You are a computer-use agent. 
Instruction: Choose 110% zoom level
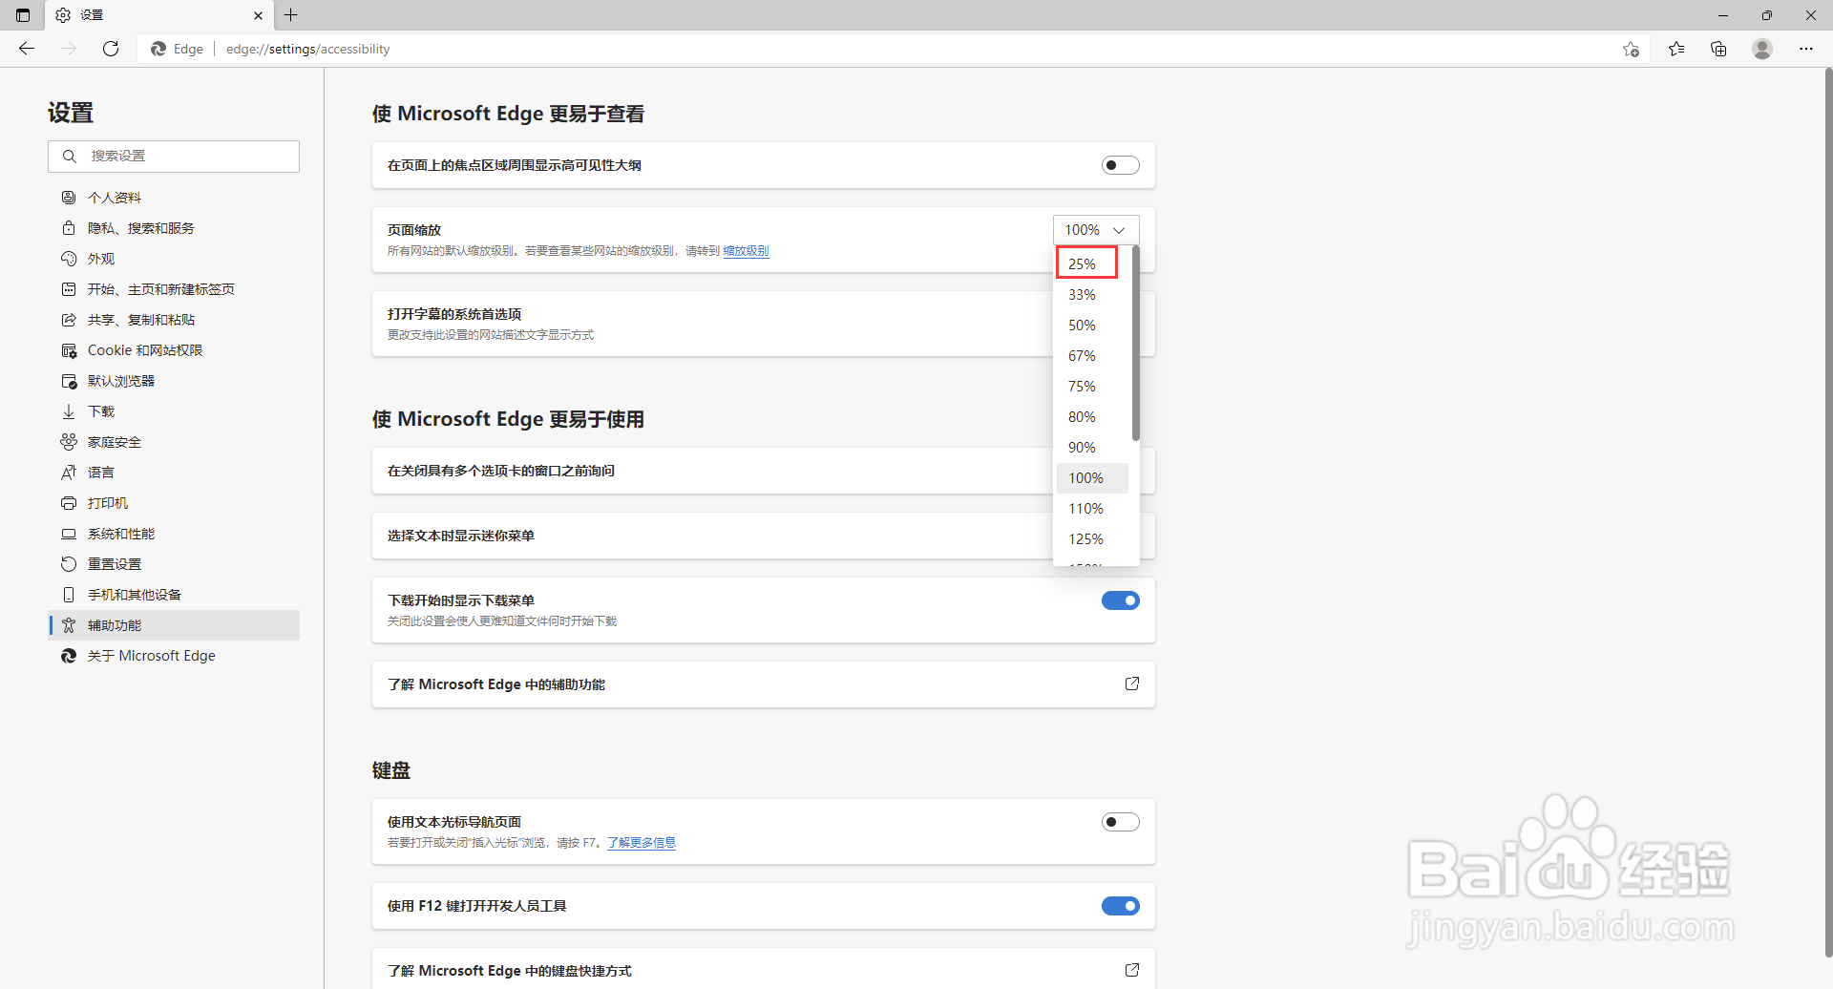1092,509
